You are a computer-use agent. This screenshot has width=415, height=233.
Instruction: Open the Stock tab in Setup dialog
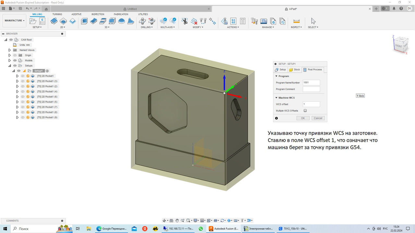[295, 70]
